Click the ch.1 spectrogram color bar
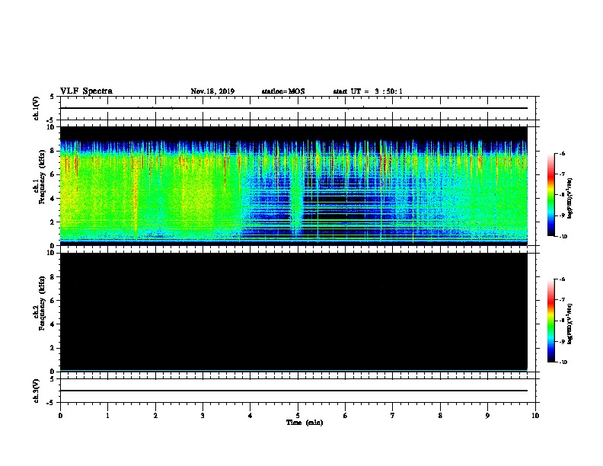603x466 pixels. point(551,195)
